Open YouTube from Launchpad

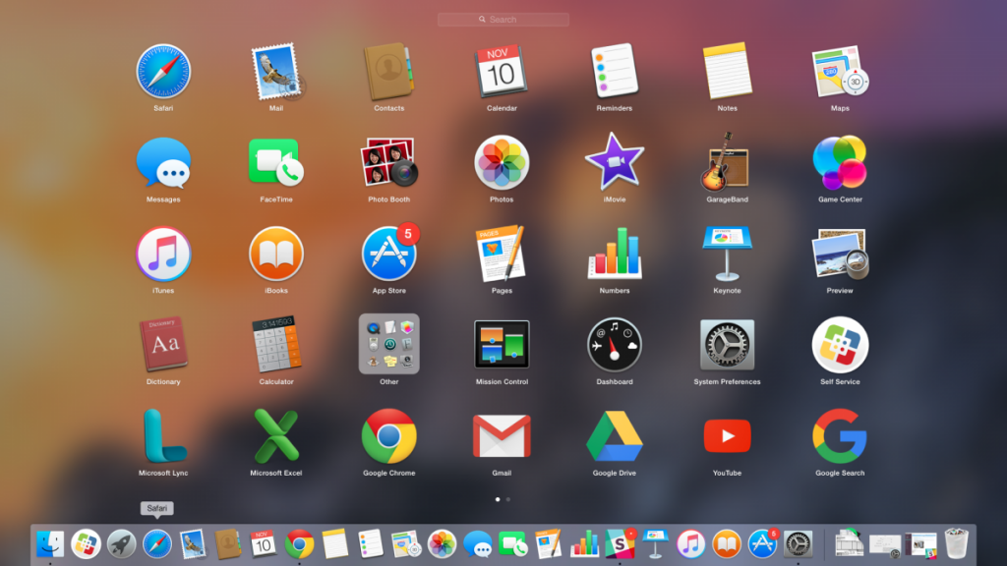tap(727, 436)
